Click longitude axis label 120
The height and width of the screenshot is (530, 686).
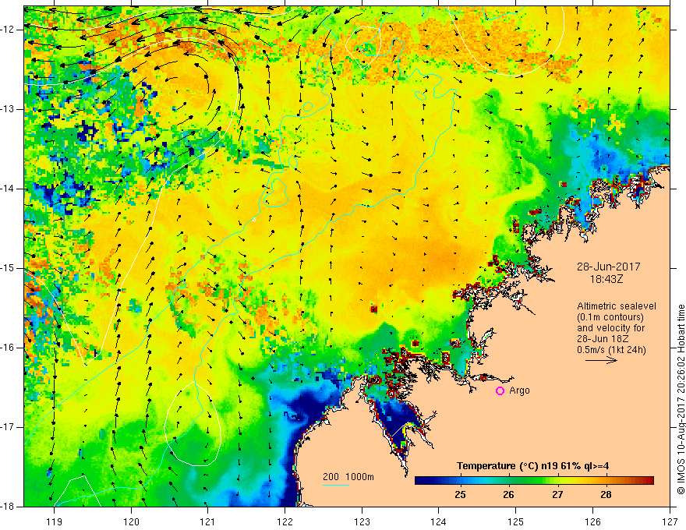tap(131, 521)
